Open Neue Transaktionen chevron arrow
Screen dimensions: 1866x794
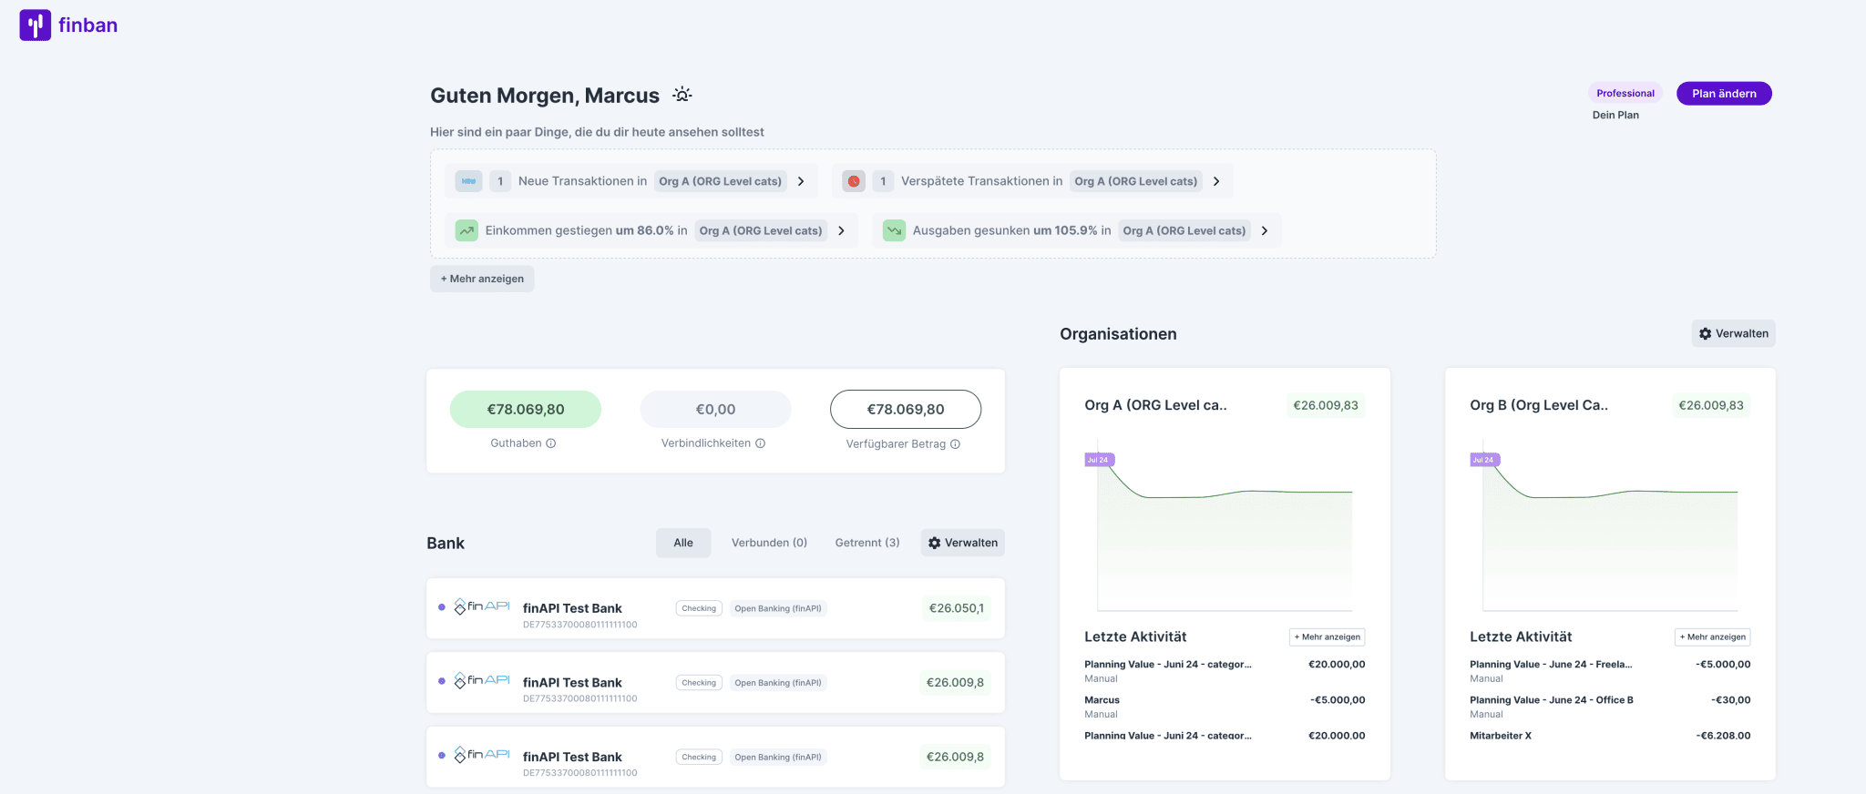[801, 181]
